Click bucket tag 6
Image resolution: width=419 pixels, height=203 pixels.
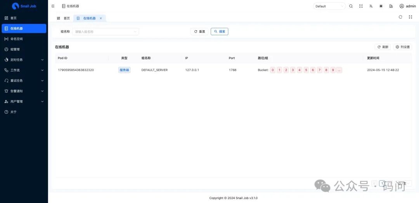(x=313, y=70)
